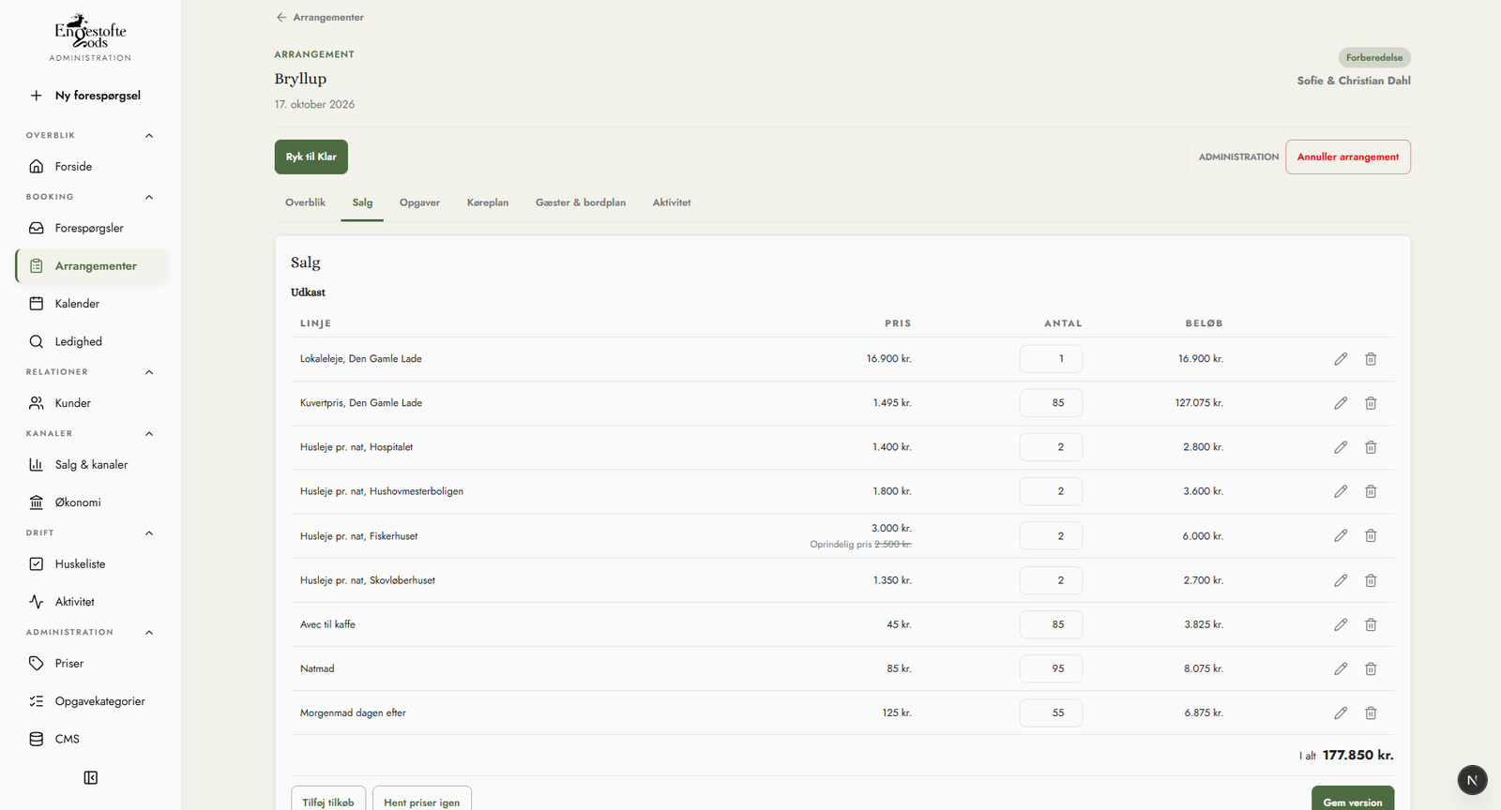The height and width of the screenshot is (810, 1501).
Task: Open the Gæster & bordplan tab
Action: click(x=581, y=202)
